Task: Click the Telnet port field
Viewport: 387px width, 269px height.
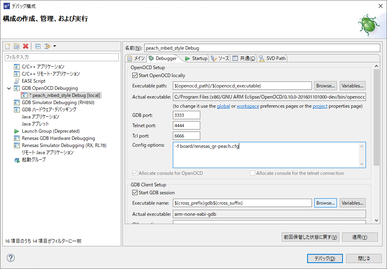Action: (186, 126)
